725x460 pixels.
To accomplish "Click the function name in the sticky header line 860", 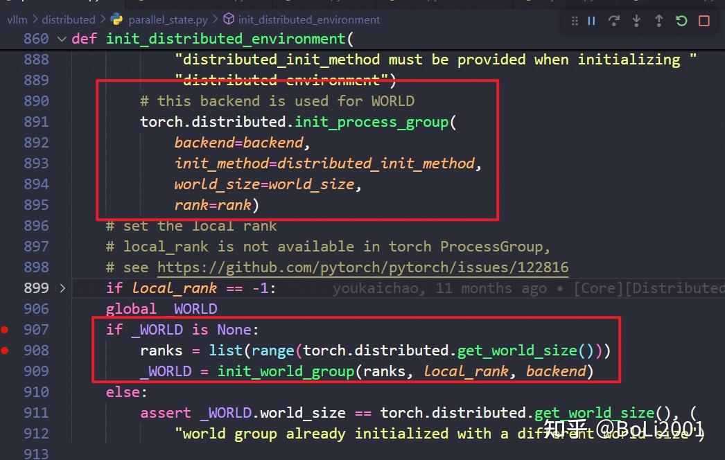I will point(226,39).
